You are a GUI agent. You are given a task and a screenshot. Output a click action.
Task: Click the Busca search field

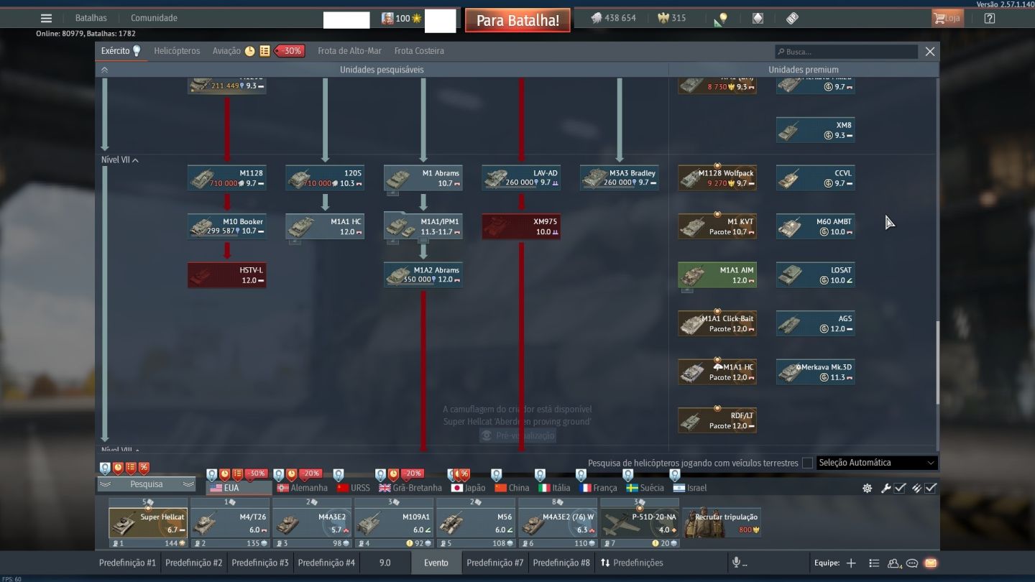[846, 52]
